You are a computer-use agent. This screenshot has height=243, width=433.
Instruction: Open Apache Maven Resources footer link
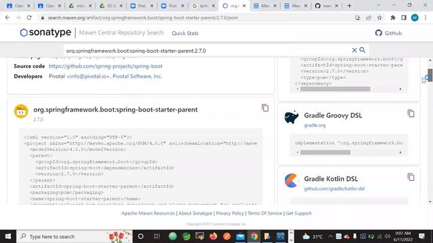148,213
